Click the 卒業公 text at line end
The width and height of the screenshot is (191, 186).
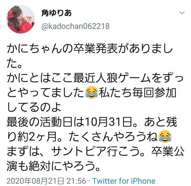167,151
